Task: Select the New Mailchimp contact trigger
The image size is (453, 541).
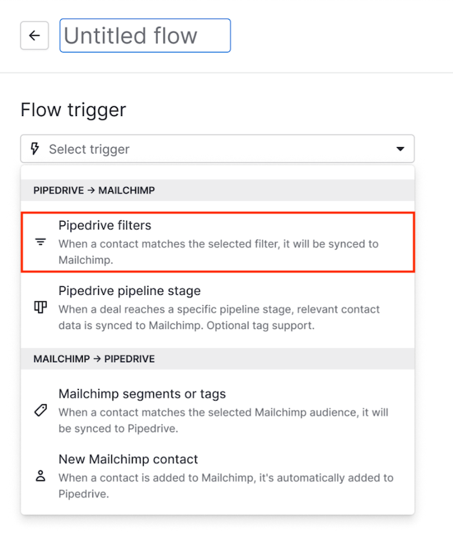Action: click(128, 459)
